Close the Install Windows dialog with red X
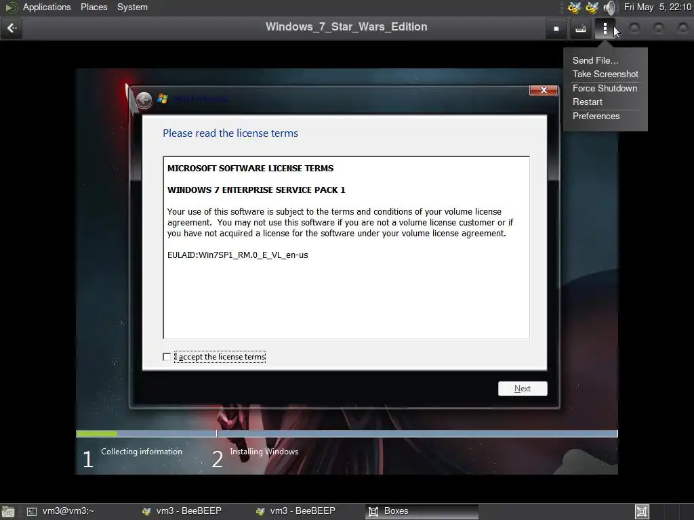Screen dimensions: 694x520 [544, 90]
